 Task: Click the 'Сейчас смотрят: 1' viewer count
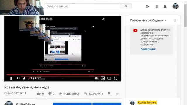(15, 93)
